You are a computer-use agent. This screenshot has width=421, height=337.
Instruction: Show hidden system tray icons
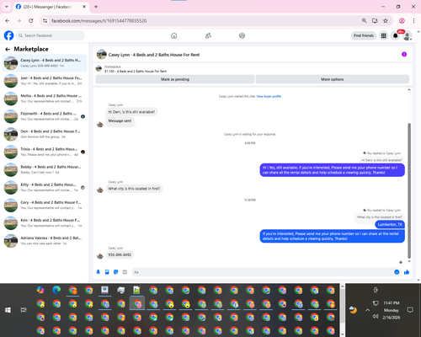pyautogui.click(x=367, y=310)
